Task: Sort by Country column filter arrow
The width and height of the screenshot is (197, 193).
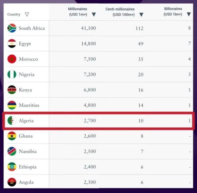Action: click(27, 14)
